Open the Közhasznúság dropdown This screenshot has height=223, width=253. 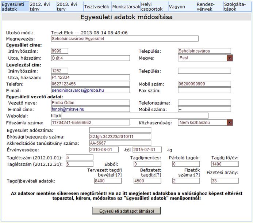205,122
